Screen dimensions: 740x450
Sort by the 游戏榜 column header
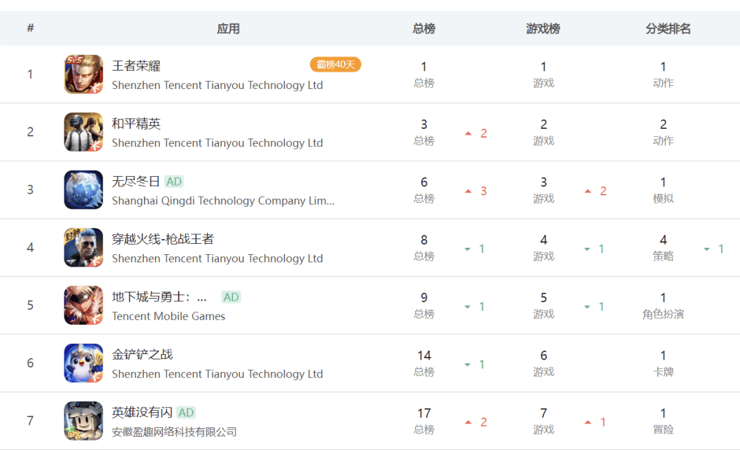(543, 29)
